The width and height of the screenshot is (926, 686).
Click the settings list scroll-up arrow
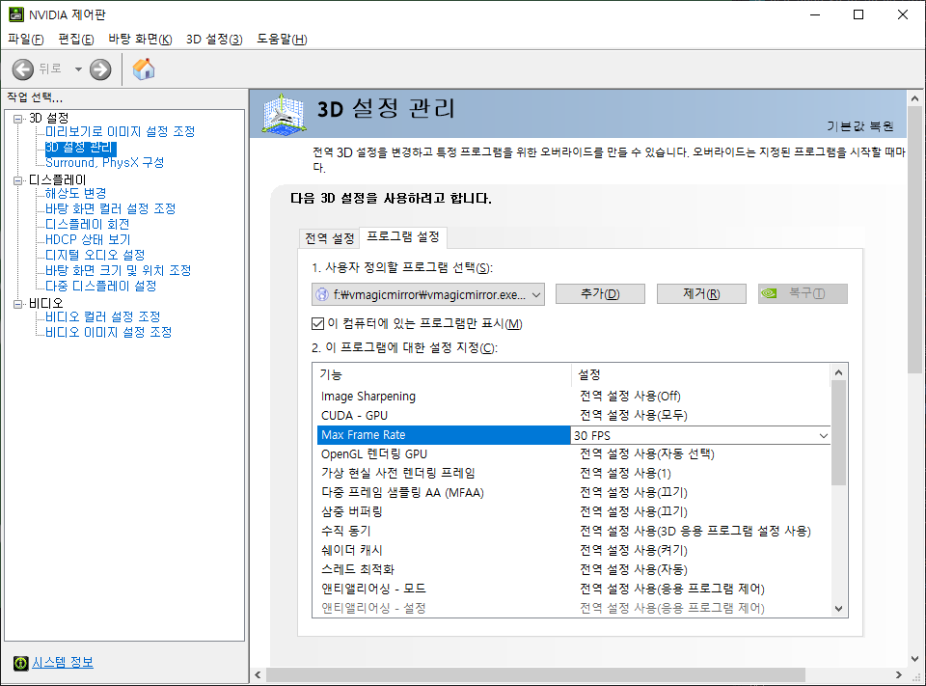[x=838, y=372]
